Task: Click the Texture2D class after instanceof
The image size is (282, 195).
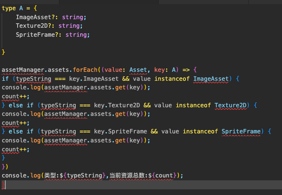Action: [x=231, y=105]
